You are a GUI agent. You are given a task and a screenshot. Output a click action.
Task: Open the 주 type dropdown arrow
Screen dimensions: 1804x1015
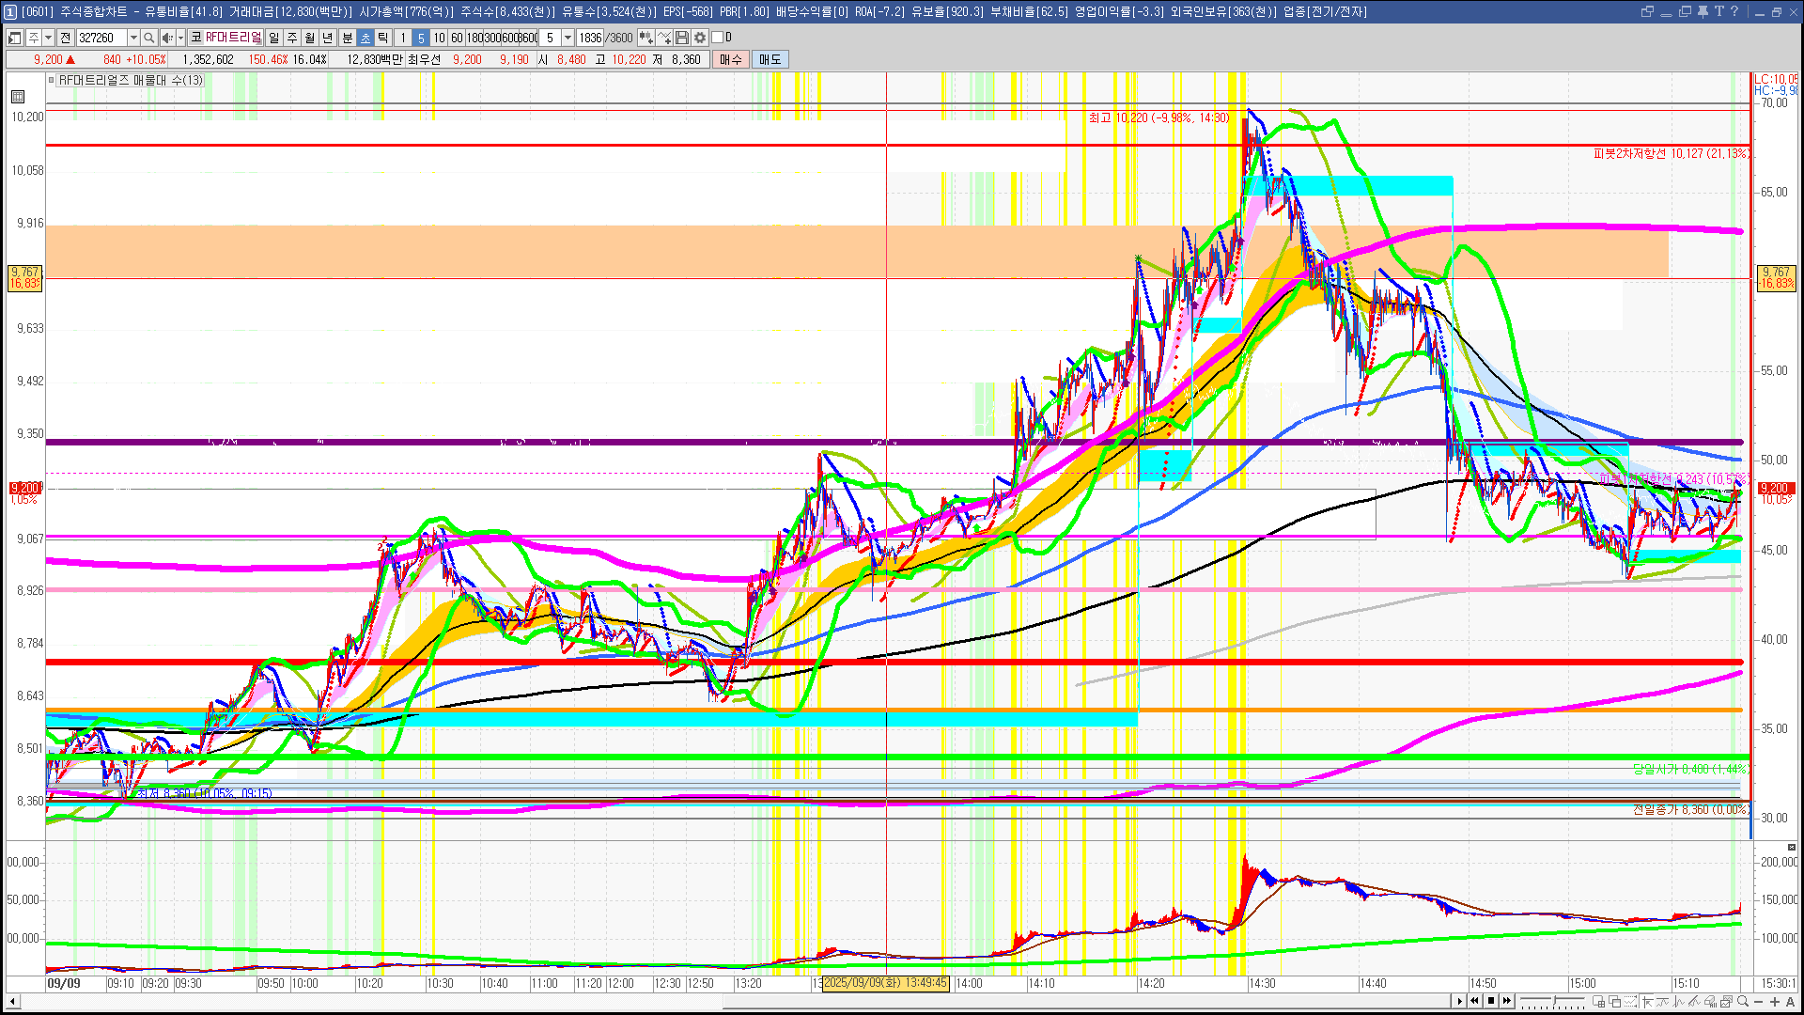tap(48, 38)
